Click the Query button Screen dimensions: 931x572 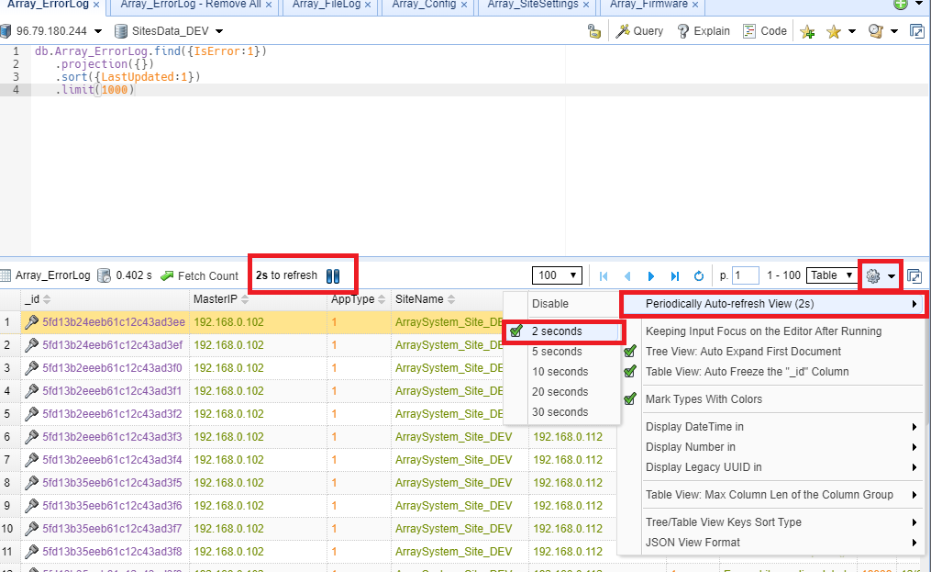pyautogui.click(x=640, y=31)
